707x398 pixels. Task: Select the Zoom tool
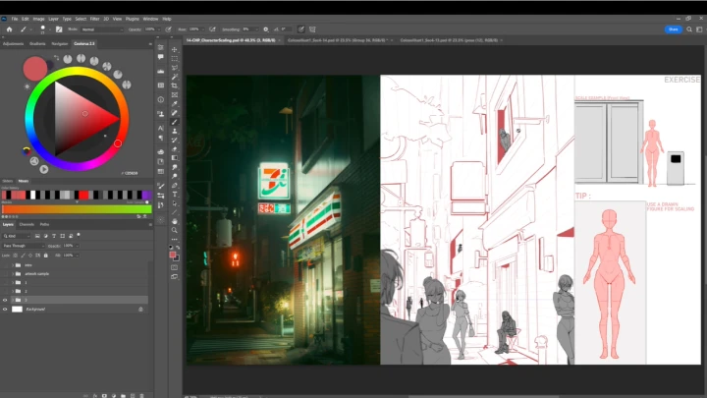click(175, 230)
